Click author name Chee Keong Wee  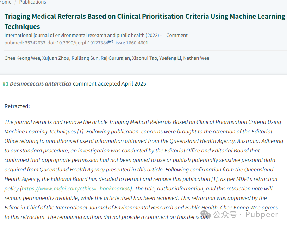(22, 58)
